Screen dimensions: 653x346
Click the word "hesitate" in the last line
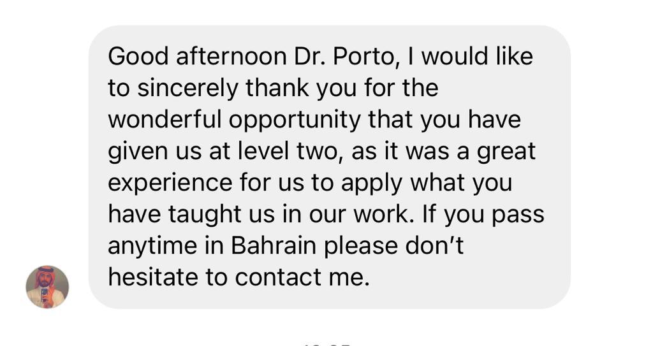point(153,277)
